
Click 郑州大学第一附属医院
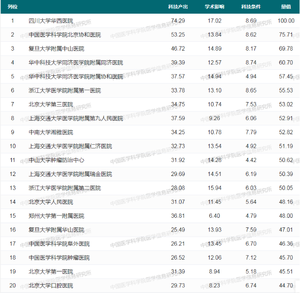click(x=57, y=216)
